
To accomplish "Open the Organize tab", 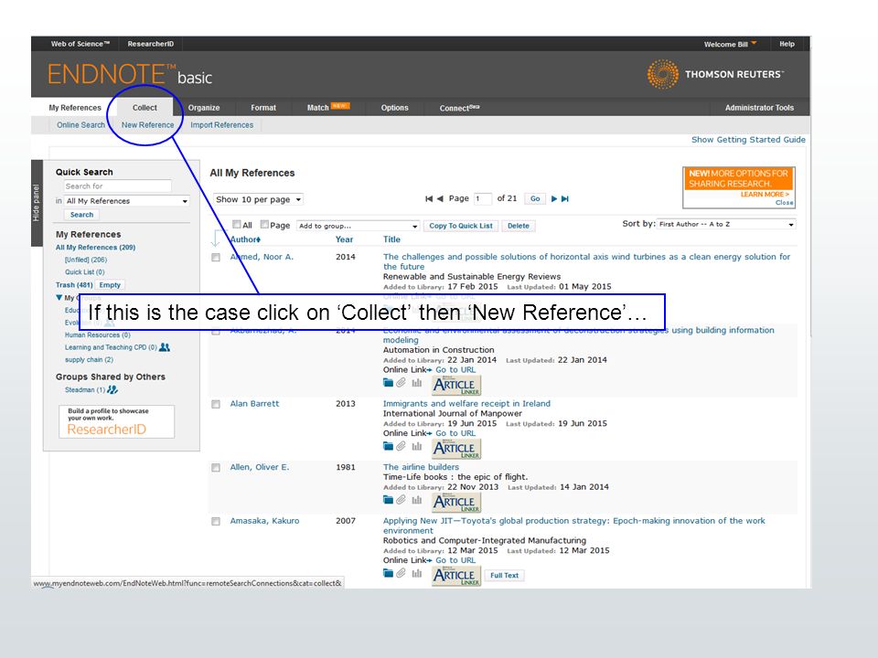I will (204, 108).
